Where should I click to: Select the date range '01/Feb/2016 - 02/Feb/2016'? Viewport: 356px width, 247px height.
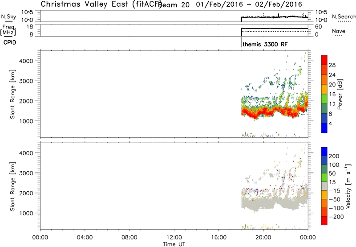click(249, 4)
